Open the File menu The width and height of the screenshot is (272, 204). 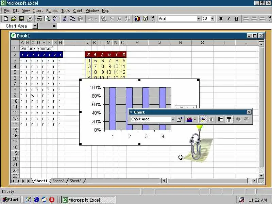coord(6,11)
